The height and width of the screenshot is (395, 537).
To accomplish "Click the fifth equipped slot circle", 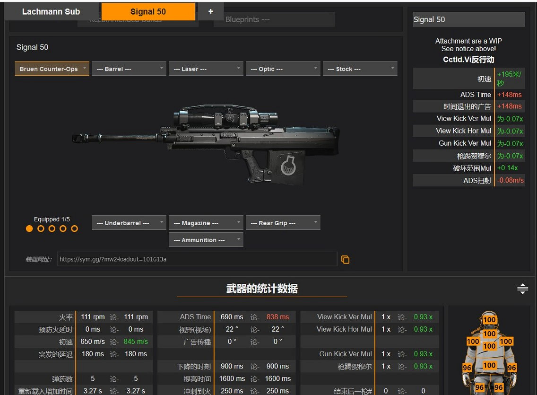I will 74,229.
